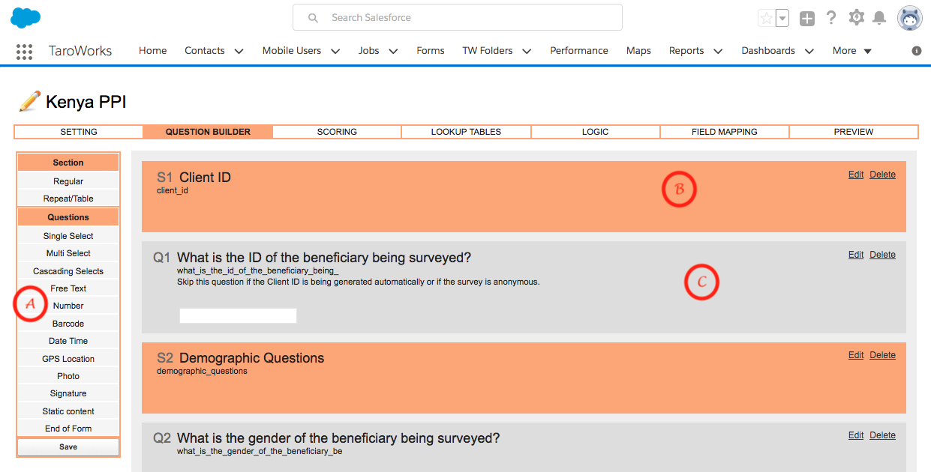Screen dimensions: 931x472
Task: Open the Contacts nav tab
Action: (205, 51)
